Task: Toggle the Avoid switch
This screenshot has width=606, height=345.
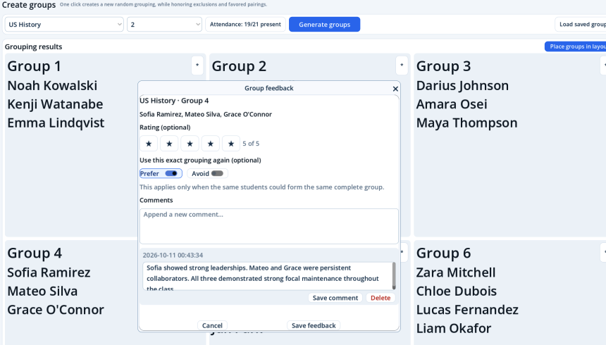Action: (x=217, y=173)
